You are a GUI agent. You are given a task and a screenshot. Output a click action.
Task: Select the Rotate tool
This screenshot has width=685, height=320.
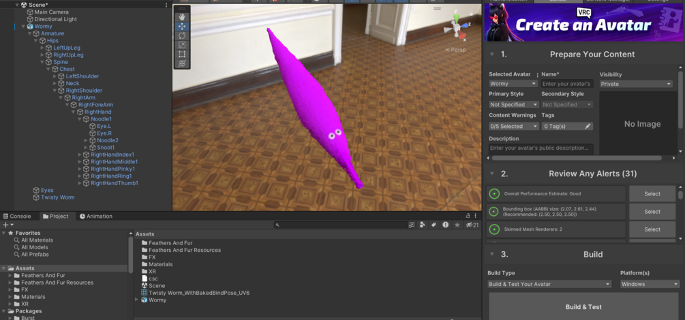coord(182,36)
